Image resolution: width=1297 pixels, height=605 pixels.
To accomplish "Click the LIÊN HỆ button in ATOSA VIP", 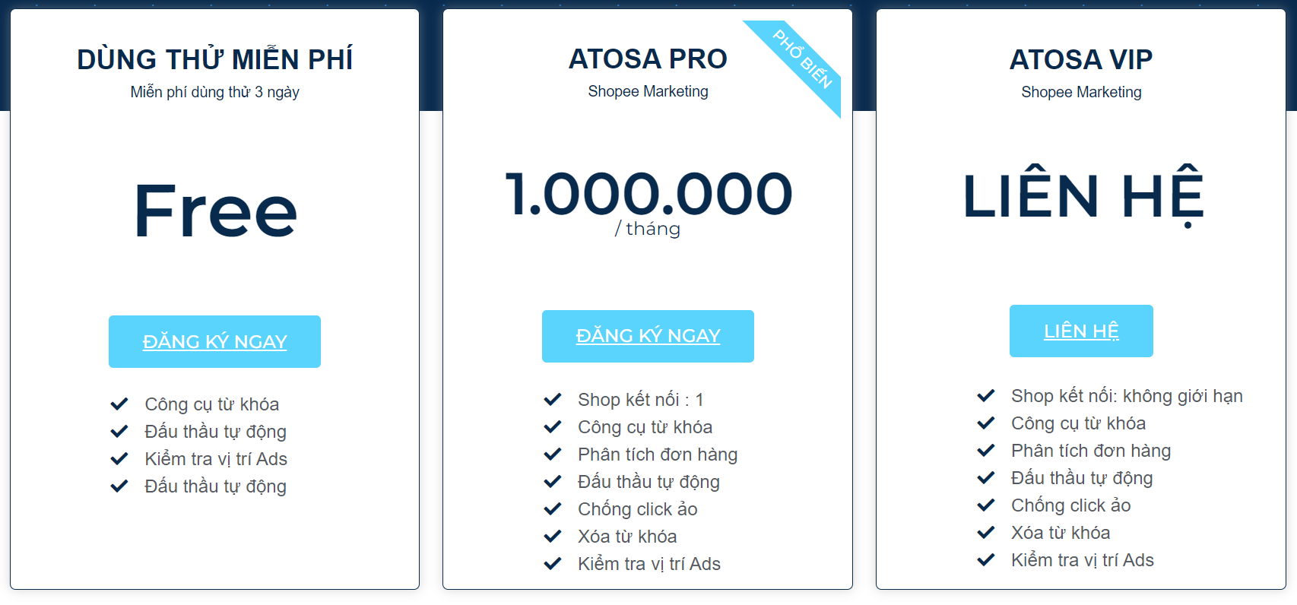I will (1081, 331).
